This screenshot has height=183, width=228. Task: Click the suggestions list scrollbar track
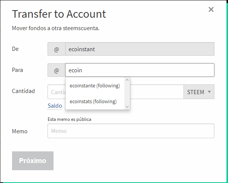[x=127, y=94]
